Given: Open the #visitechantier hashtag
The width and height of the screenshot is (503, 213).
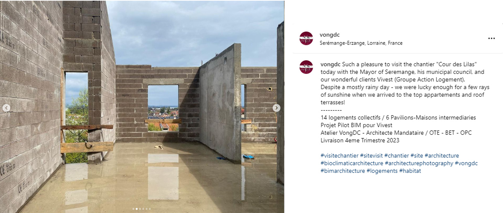Looking at the screenshot, I should coord(339,156).
